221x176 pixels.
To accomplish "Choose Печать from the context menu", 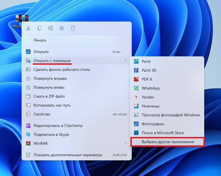I will point(76,40).
